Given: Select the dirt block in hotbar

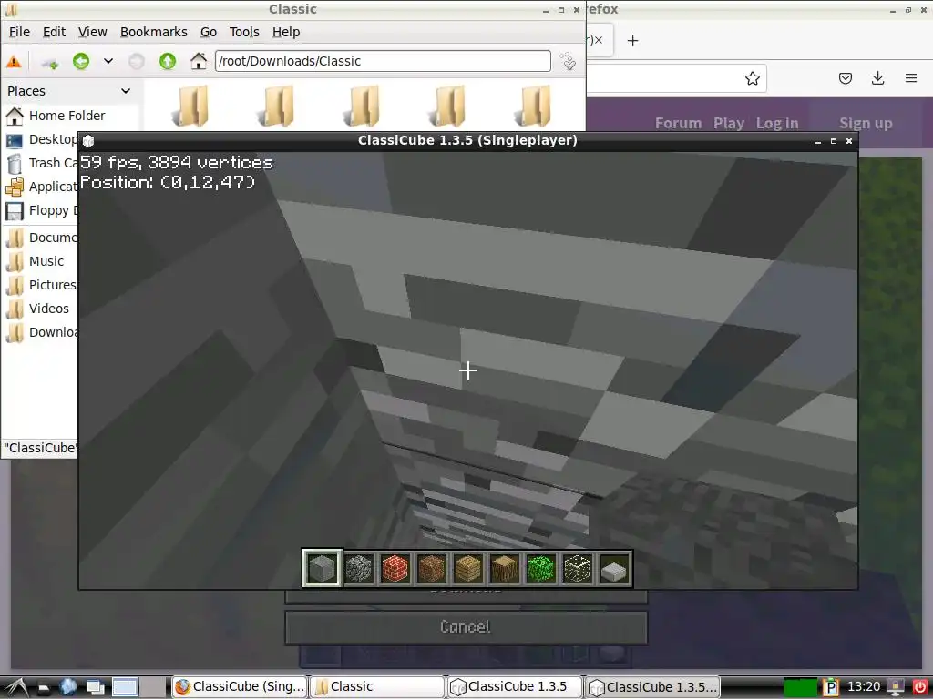Looking at the screenshot, I should [431, 568].
